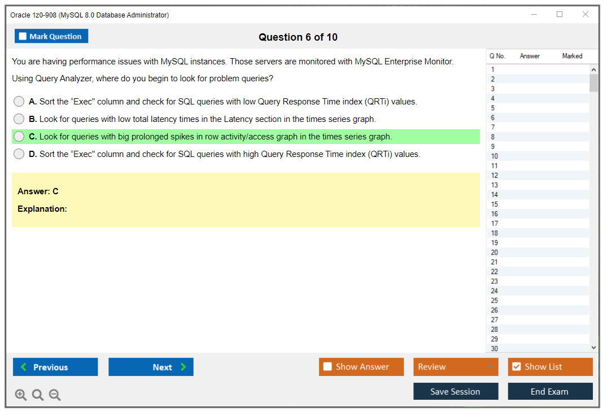Click the scroll-up arrow of question list
Screen dimensions: 607x415
click(x=593, y=69)
